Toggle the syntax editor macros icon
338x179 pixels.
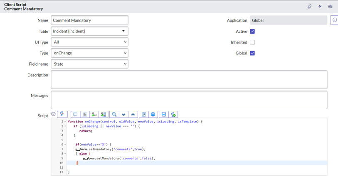(x=62, y=114)
